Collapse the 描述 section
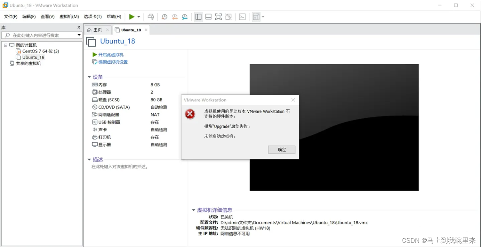The height and width of the screenshot is (247, 481). click(89, 160)
